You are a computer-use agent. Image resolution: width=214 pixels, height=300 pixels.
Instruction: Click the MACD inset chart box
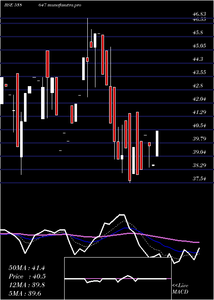[x=118, y=279]
